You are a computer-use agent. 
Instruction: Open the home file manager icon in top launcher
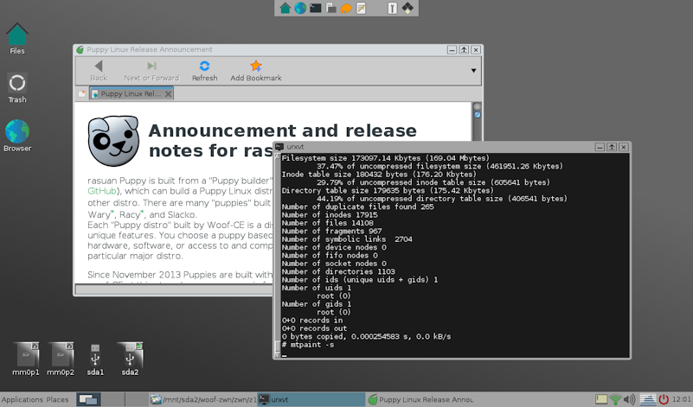[285, 8]
